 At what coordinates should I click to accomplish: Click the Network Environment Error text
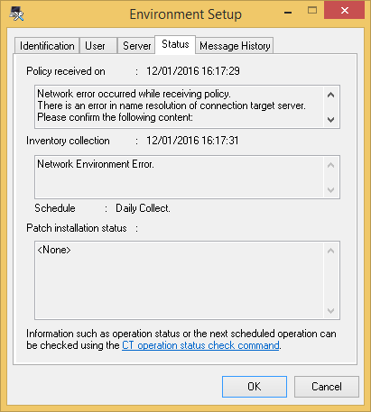coord(96,164)
